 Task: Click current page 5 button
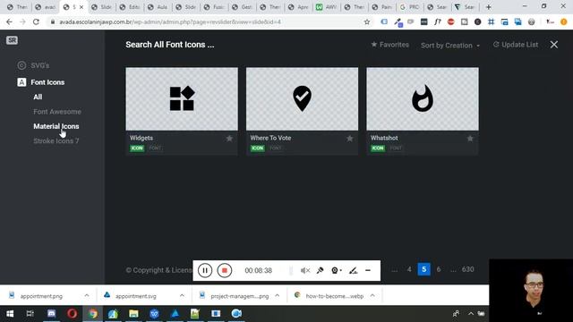(423, 269)
